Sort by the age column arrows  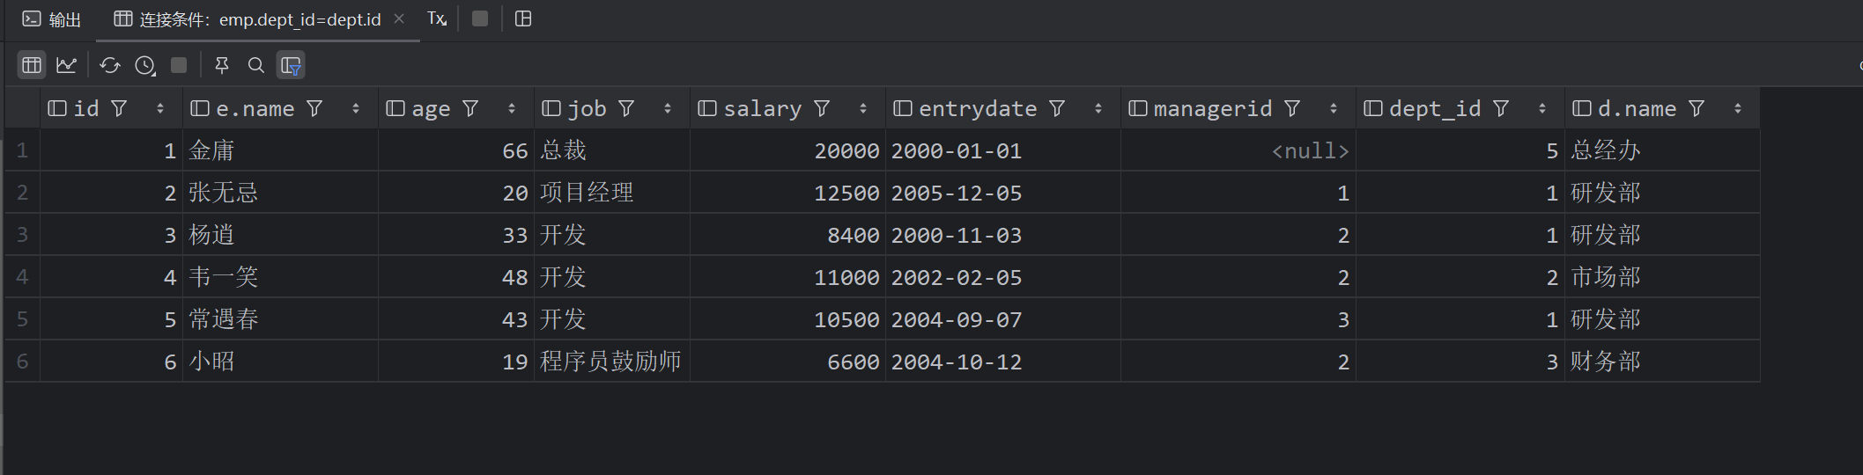[512, 108]
